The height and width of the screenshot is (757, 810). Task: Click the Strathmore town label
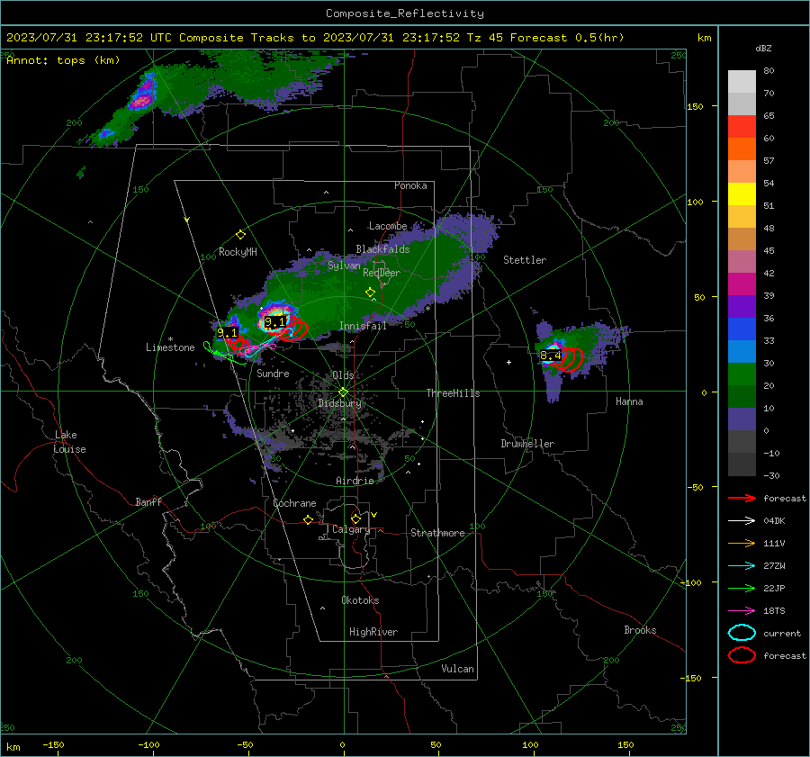coord(437,533)
